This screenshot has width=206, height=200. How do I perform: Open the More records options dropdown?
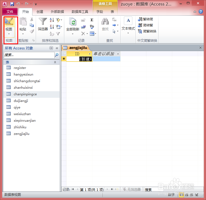click(93, 34)
